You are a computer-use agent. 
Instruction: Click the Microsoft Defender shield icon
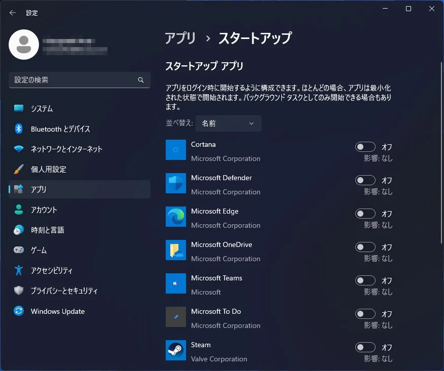tap(176, 183)
